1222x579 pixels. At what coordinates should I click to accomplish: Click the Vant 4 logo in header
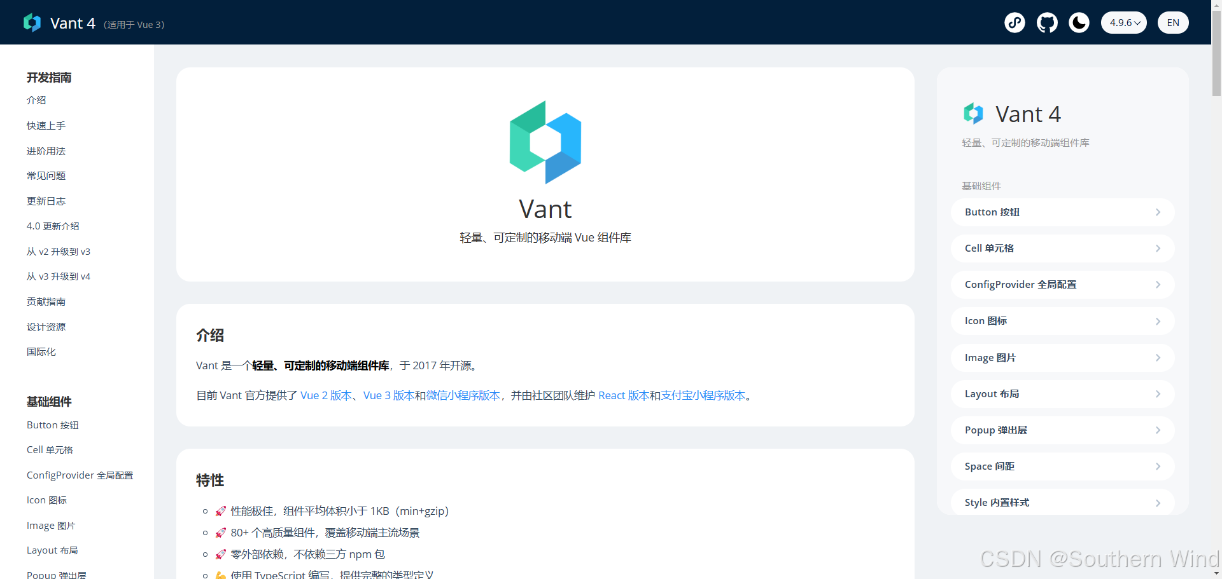[32, 23]
